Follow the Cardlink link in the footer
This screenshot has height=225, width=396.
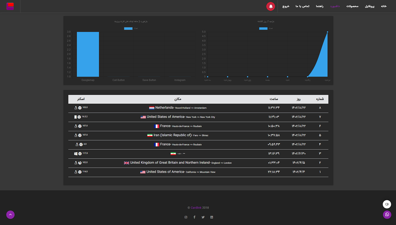196,208
